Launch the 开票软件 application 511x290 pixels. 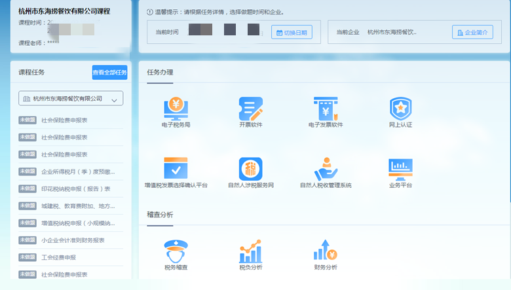point(250,108)
